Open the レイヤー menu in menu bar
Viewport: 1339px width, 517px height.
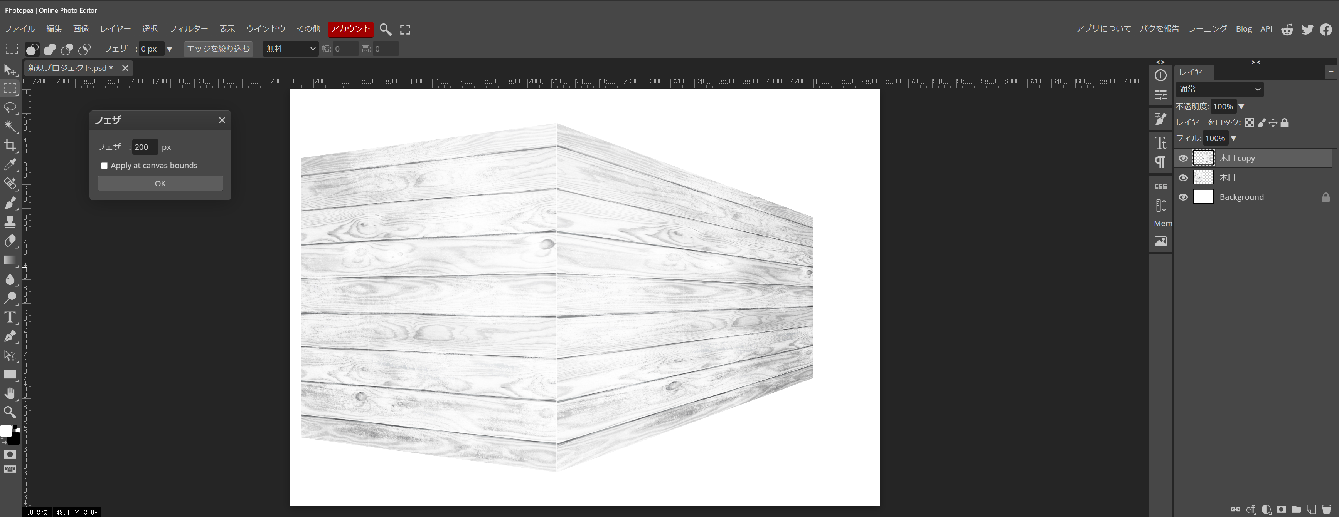[x=115, y=29]
